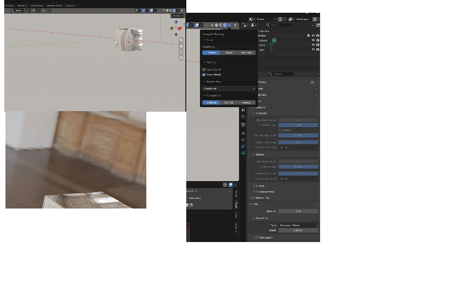Set Compositor to Camera
The image size is (469, 301).
229,103
